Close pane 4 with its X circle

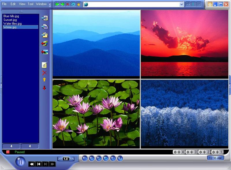tap(175, 152)
